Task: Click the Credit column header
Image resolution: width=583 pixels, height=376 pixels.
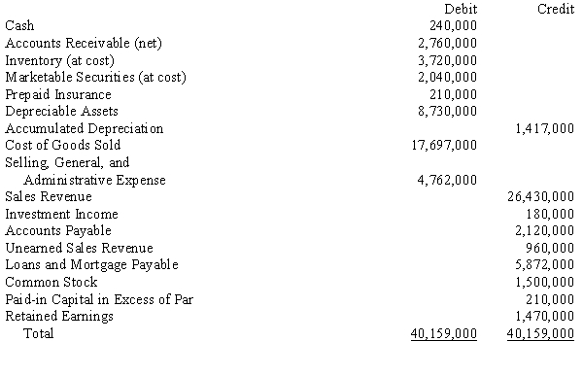Action: 556,9
